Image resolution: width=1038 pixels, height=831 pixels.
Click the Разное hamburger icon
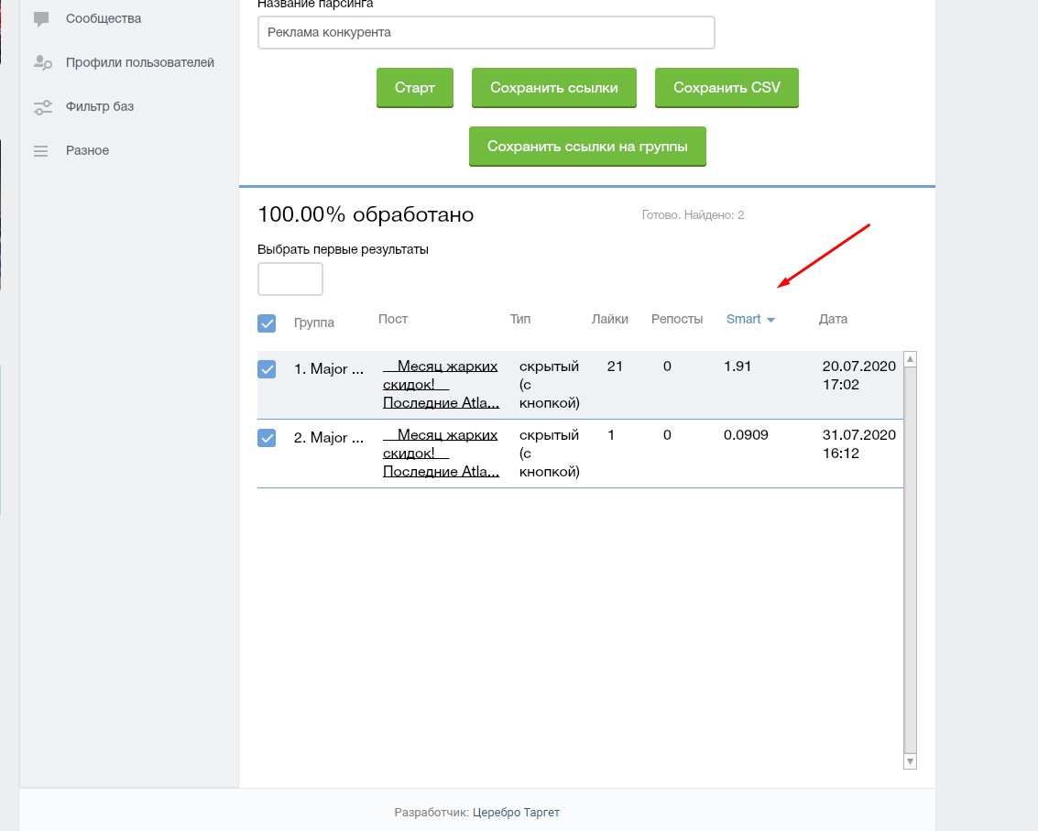pos(41,151)
